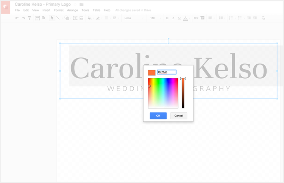This screenshot has height=183, width=284.
Task: Expand the text color dropdown arrow
Action: point(189,18)
